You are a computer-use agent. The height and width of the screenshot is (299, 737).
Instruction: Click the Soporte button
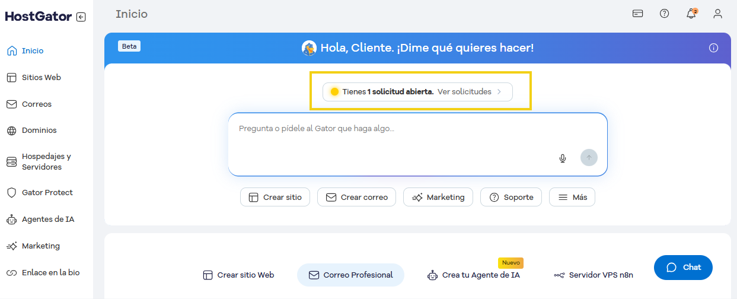coord(511,197)
